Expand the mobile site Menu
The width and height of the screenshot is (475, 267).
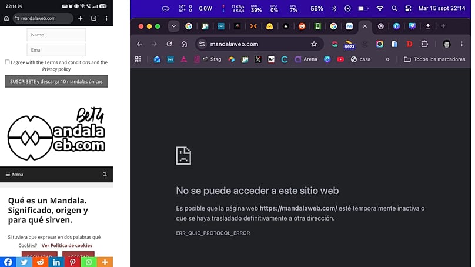14,174
